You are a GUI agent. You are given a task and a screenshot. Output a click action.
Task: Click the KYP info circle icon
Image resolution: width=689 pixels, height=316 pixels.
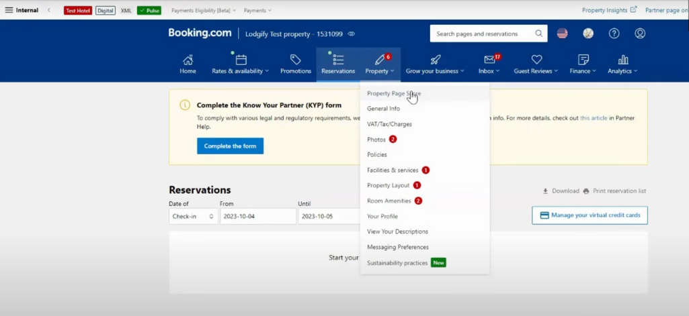(x=185, y=105)
